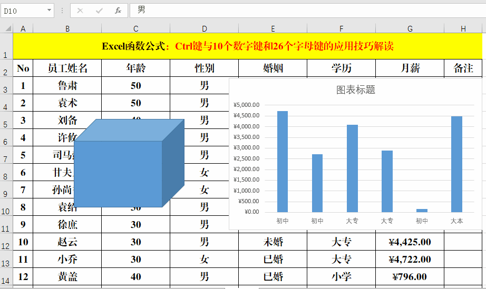Click the chart title 图表标题
Viewport: 486px width, 289px height.
click(355, 89)
